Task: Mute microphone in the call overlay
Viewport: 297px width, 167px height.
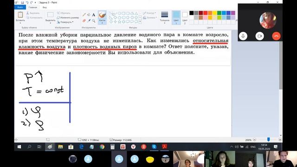Action: pyautogui.click(x=243, y=36)
